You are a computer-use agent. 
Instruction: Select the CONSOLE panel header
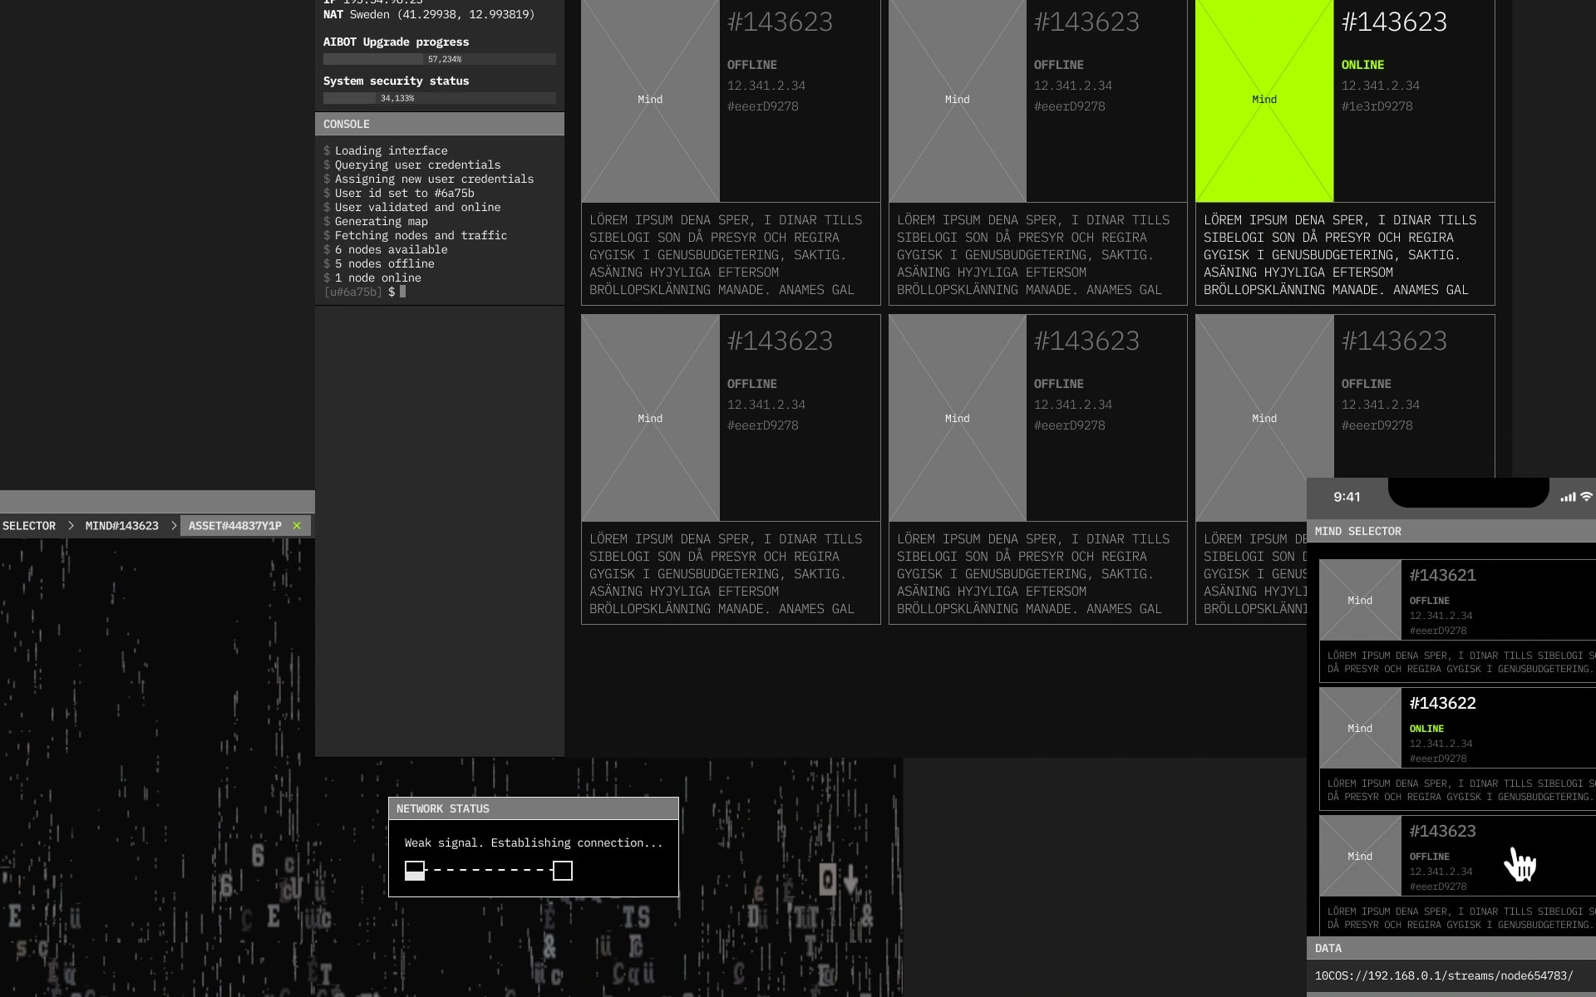[x=439, y=124]
